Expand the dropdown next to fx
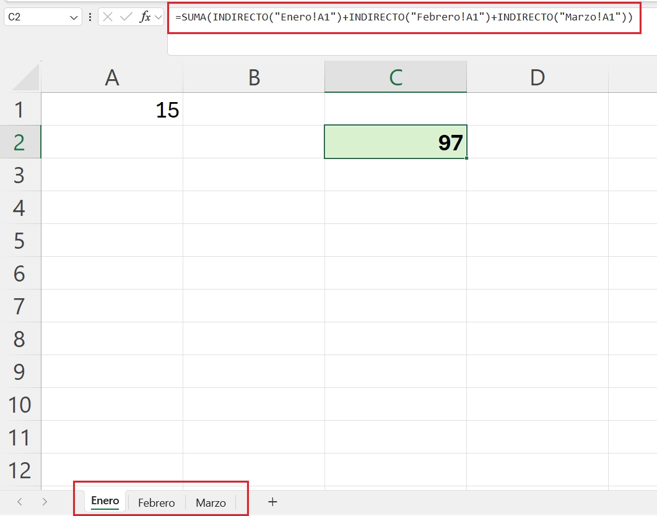657x516 pixels. pos(159,17)
